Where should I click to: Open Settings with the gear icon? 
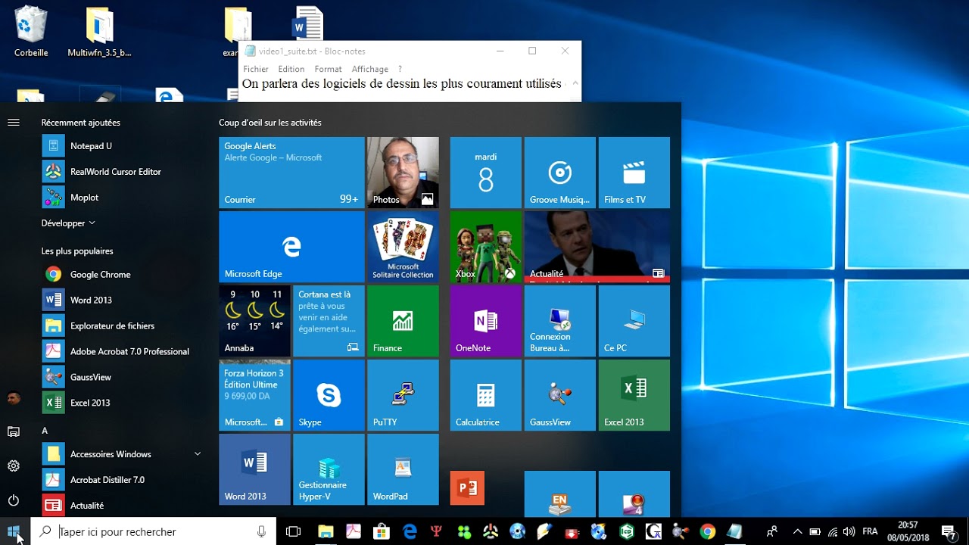(x=14, y=466)
